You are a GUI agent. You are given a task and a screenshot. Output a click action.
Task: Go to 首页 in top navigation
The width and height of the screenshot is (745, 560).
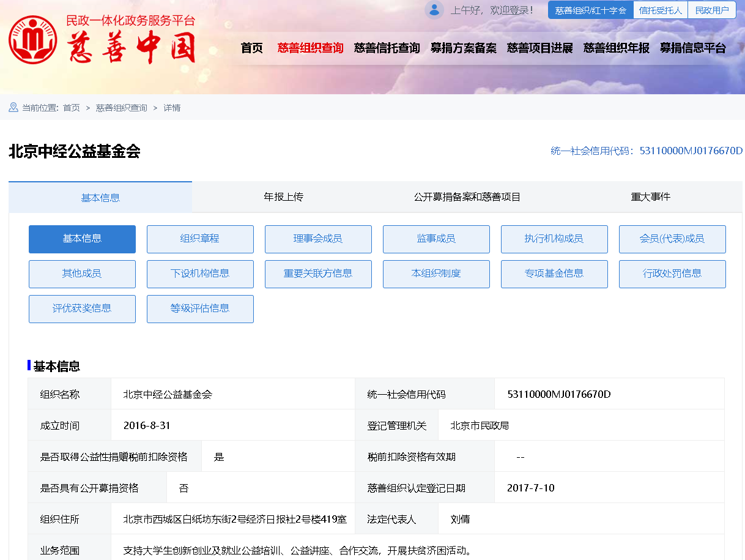[251, 48]
